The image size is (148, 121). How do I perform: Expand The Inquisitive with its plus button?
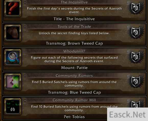click(x=25, y=2)
